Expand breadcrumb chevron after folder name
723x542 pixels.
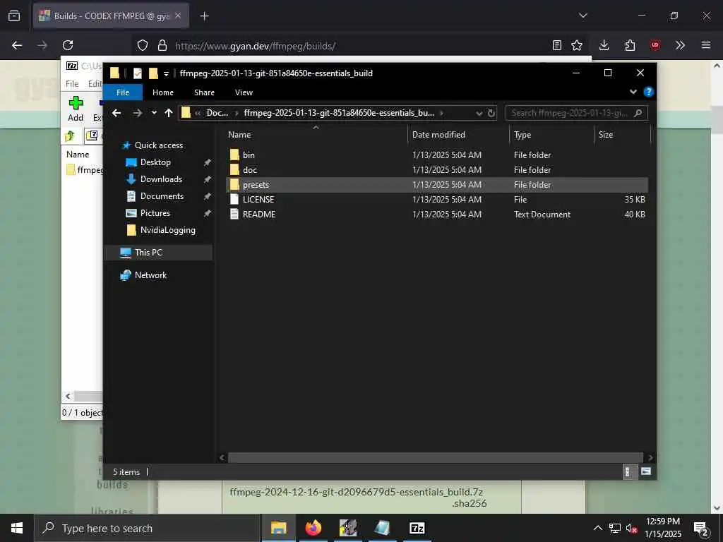[x=442, y=113]
